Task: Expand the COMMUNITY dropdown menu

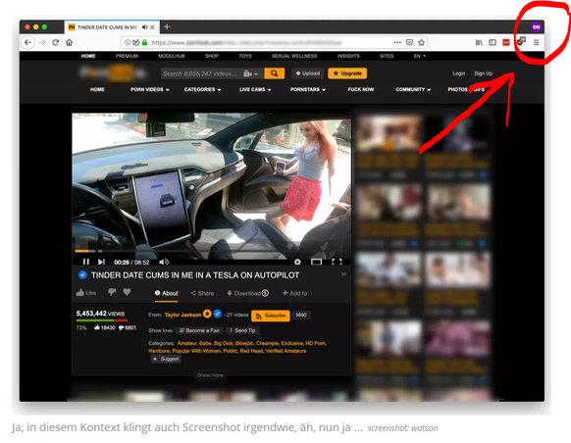Action: click(413, 89)
